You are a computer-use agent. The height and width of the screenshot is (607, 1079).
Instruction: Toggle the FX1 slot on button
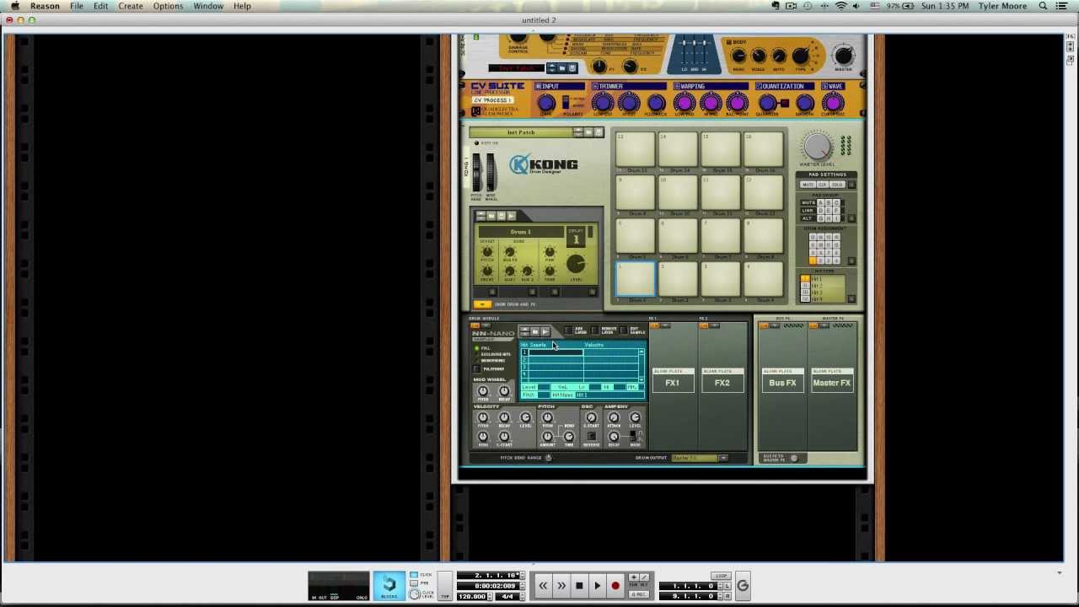point(654,326)
